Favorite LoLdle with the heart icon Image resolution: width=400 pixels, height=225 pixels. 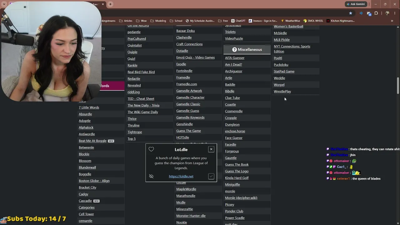[x=151, y=149]
